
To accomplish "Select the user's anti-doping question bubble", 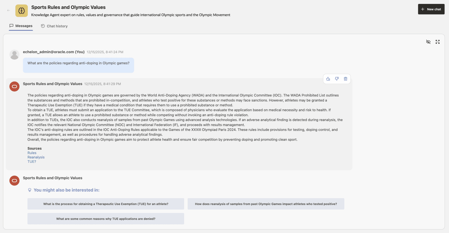I will (78, 65).
